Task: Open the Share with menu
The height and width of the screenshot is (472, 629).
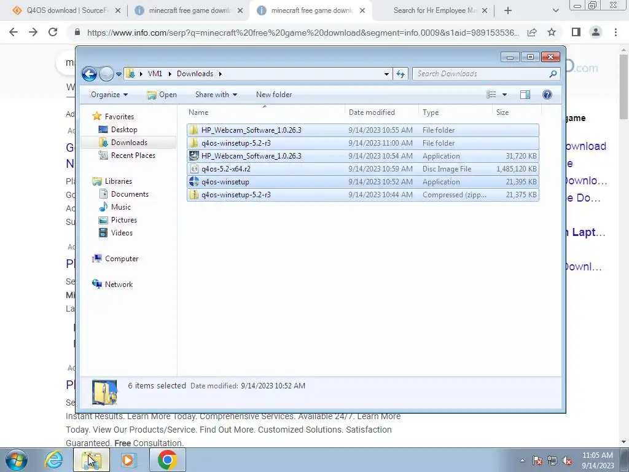Action: [x=216, y=95]
